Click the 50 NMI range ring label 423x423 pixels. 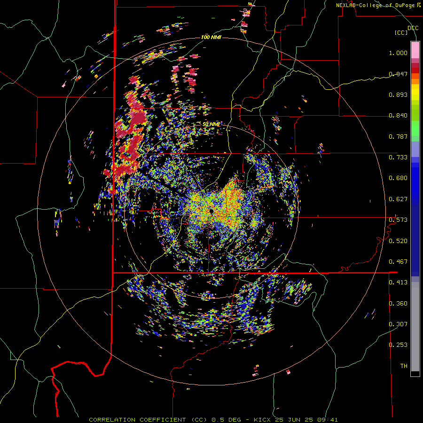coord(211,124)
